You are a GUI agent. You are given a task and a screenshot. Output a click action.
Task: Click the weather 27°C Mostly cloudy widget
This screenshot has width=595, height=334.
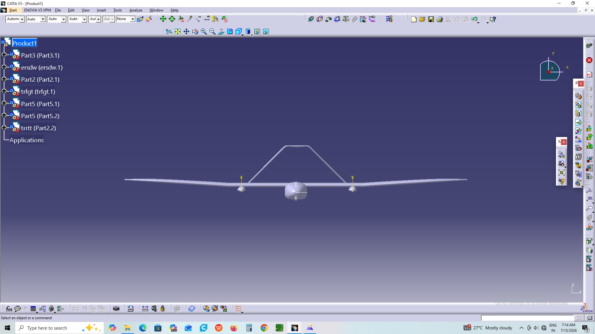click(x=488, y=328)
